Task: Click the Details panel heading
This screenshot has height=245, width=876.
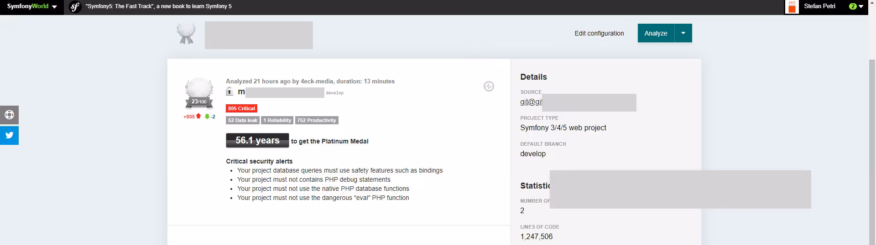Action: coord(533,77)
